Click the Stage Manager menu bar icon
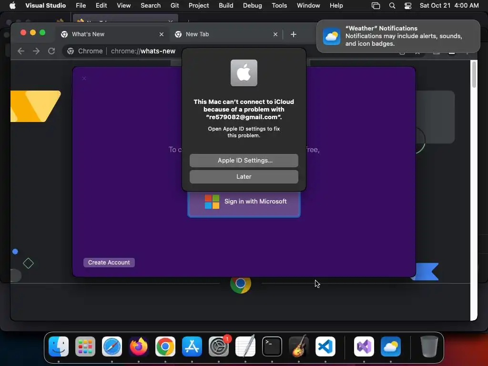 [x=376, y=5]
